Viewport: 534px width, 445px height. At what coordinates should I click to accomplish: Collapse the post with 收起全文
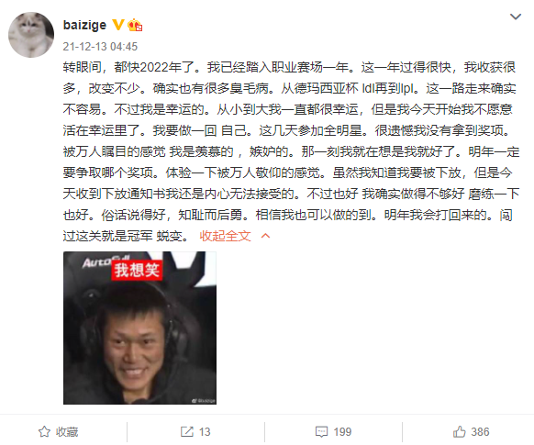[x=225, y=236]
